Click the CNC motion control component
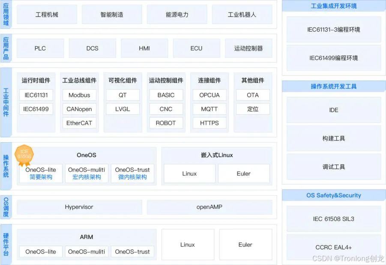The image size is (386, 265). [x=166, y=109]
